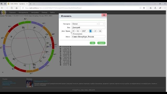Open the Помощь menu
The width and height of the screenshot is (167, 94).
click(x=44, y=13)
